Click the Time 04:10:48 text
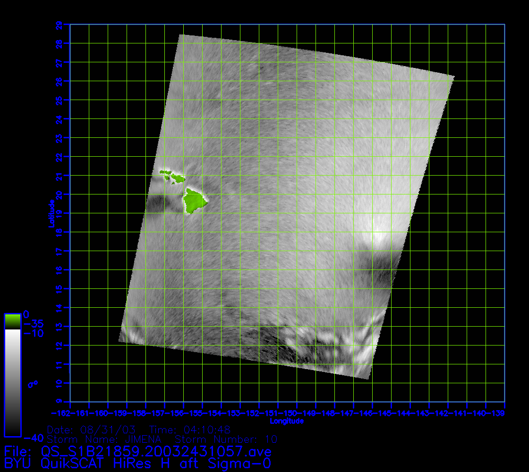This screenshot has width=529, height=472. (x=189, y=430)
